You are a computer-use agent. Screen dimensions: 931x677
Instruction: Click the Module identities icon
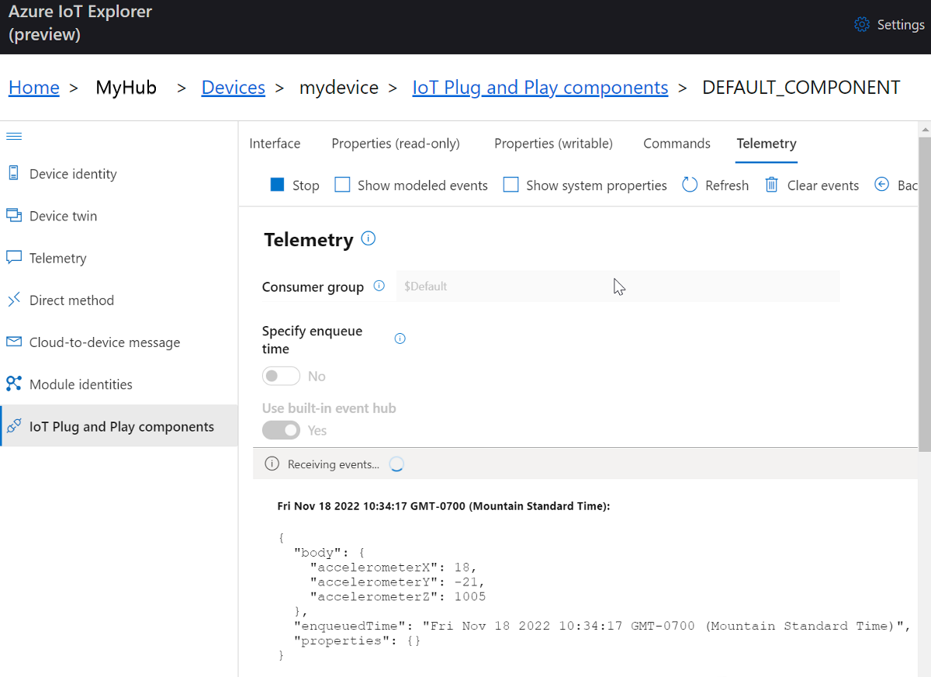[14, 384]
